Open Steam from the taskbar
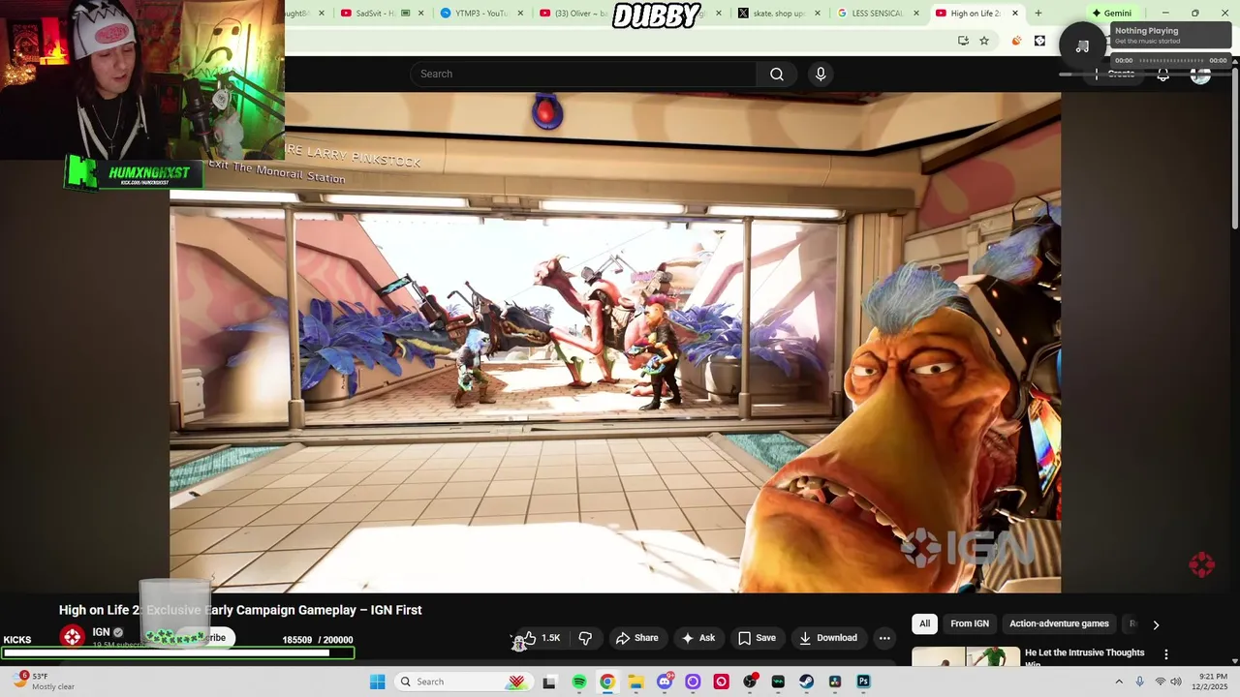Viewport: 1240px width, 697px height. coord(806,682)
